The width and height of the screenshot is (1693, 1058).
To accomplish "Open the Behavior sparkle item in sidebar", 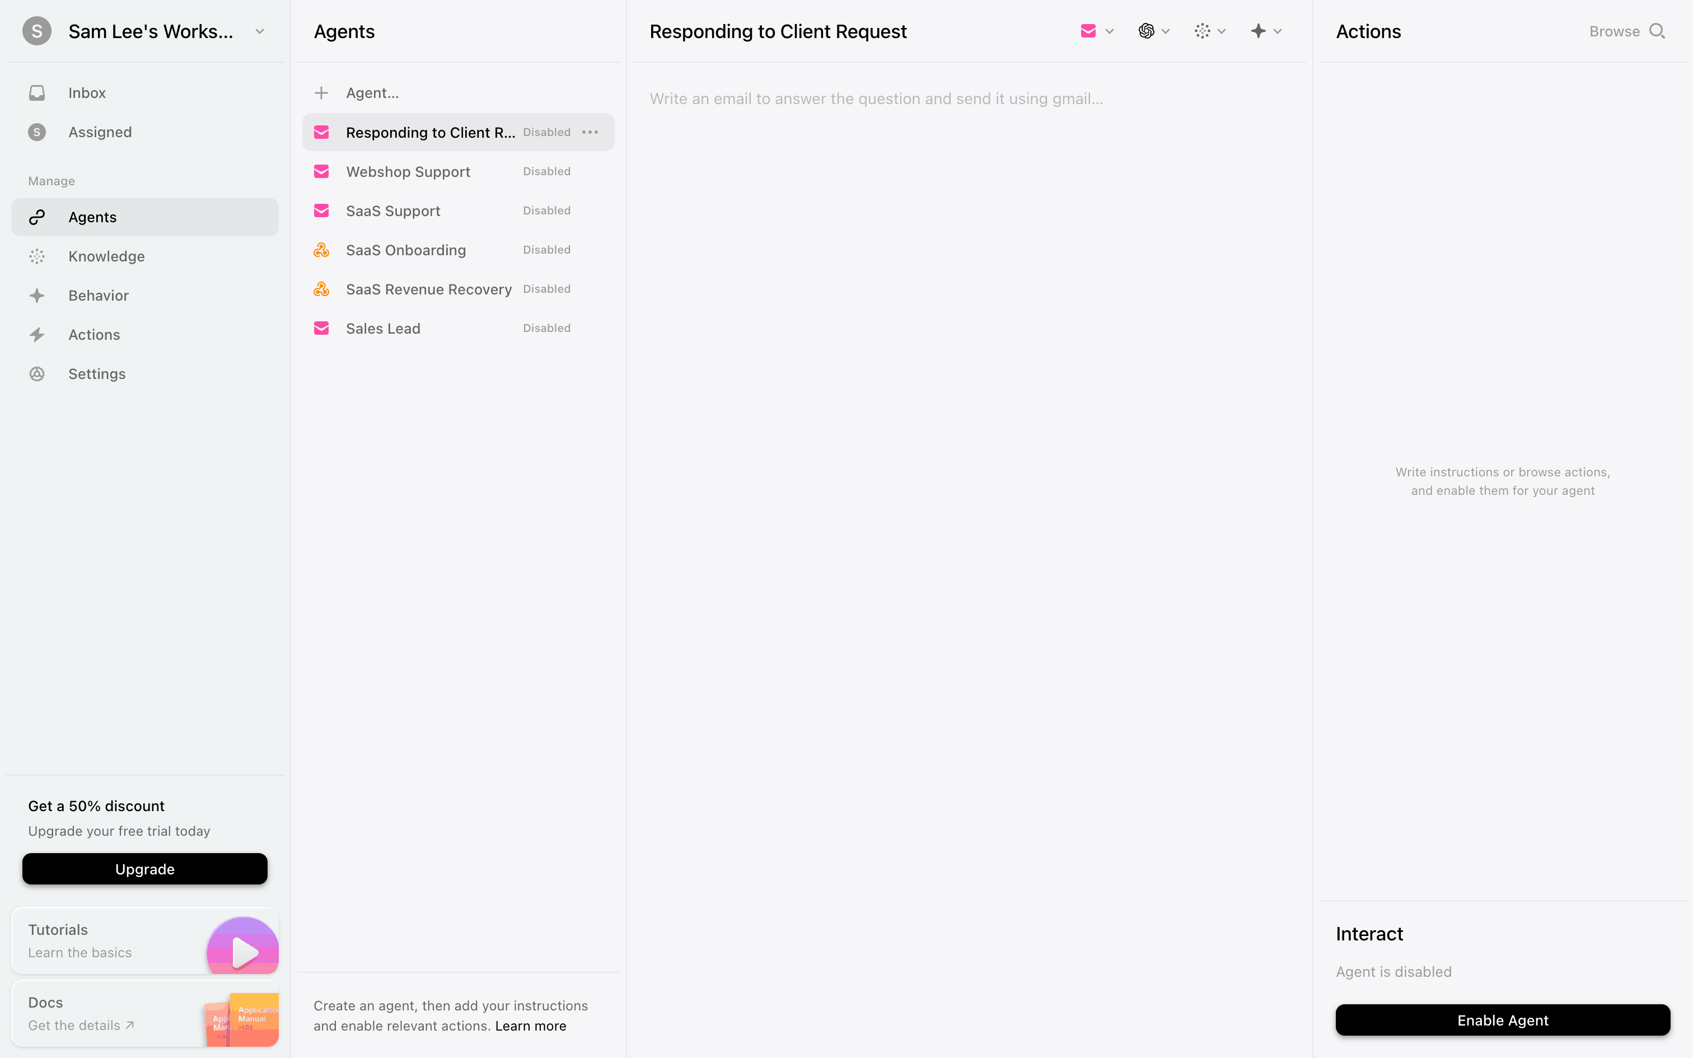I will [145, 296].
